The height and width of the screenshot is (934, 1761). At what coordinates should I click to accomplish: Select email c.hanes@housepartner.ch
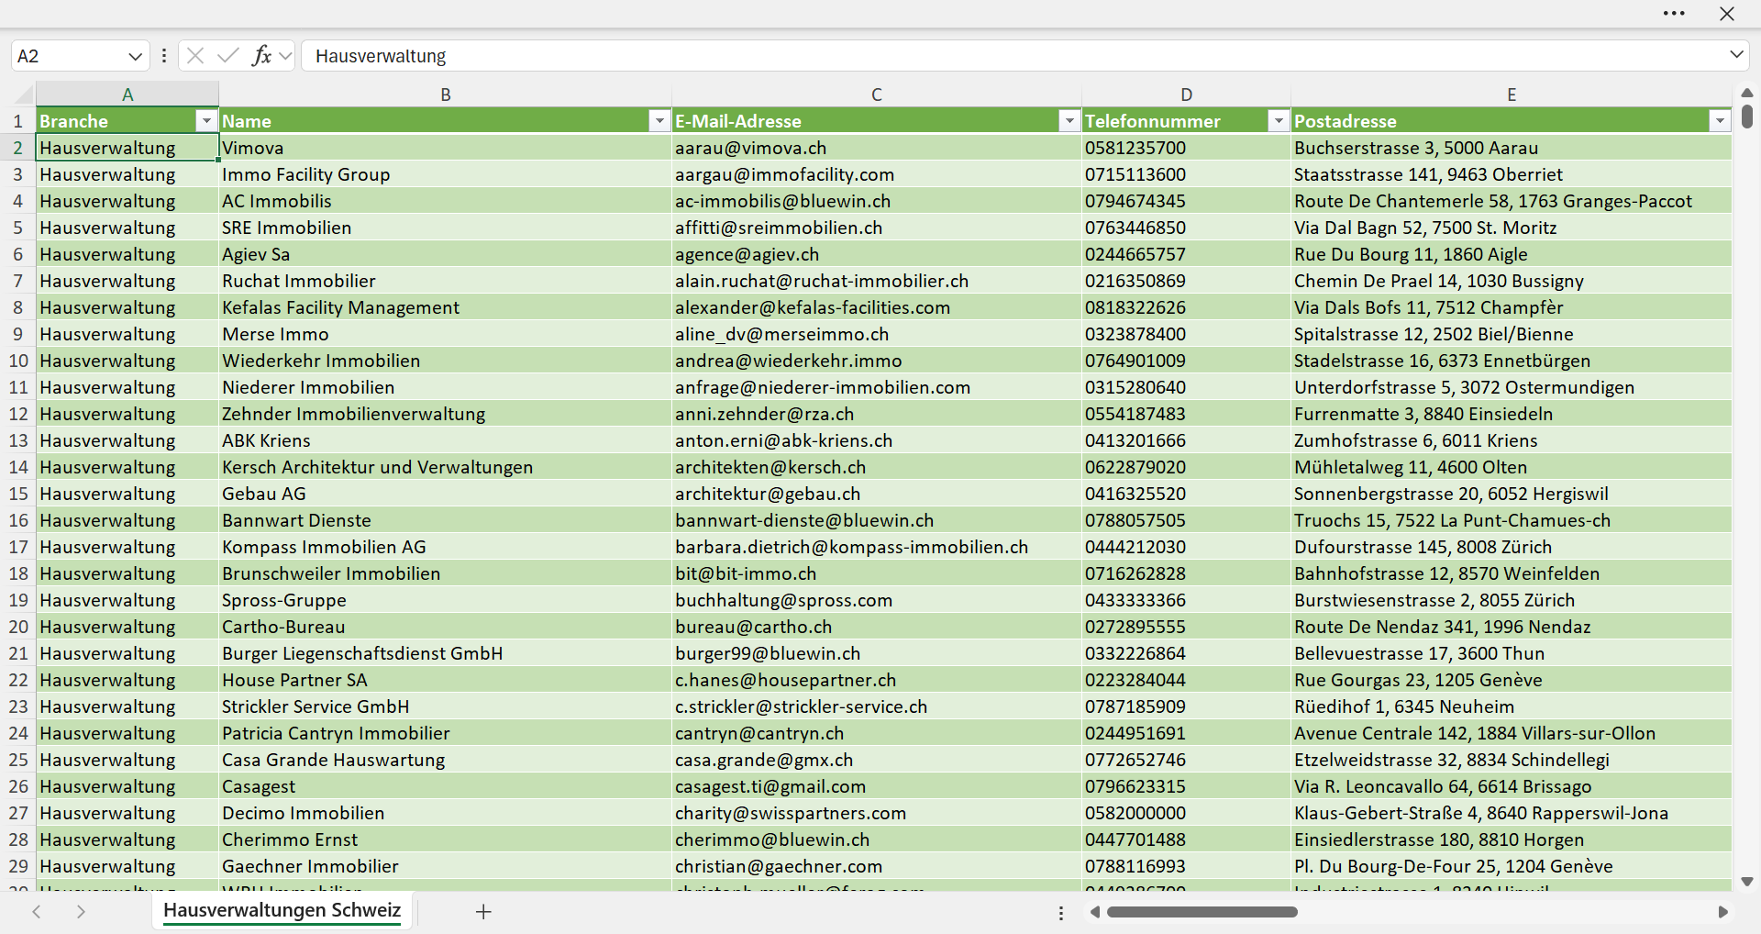click(x=877, y=680)
